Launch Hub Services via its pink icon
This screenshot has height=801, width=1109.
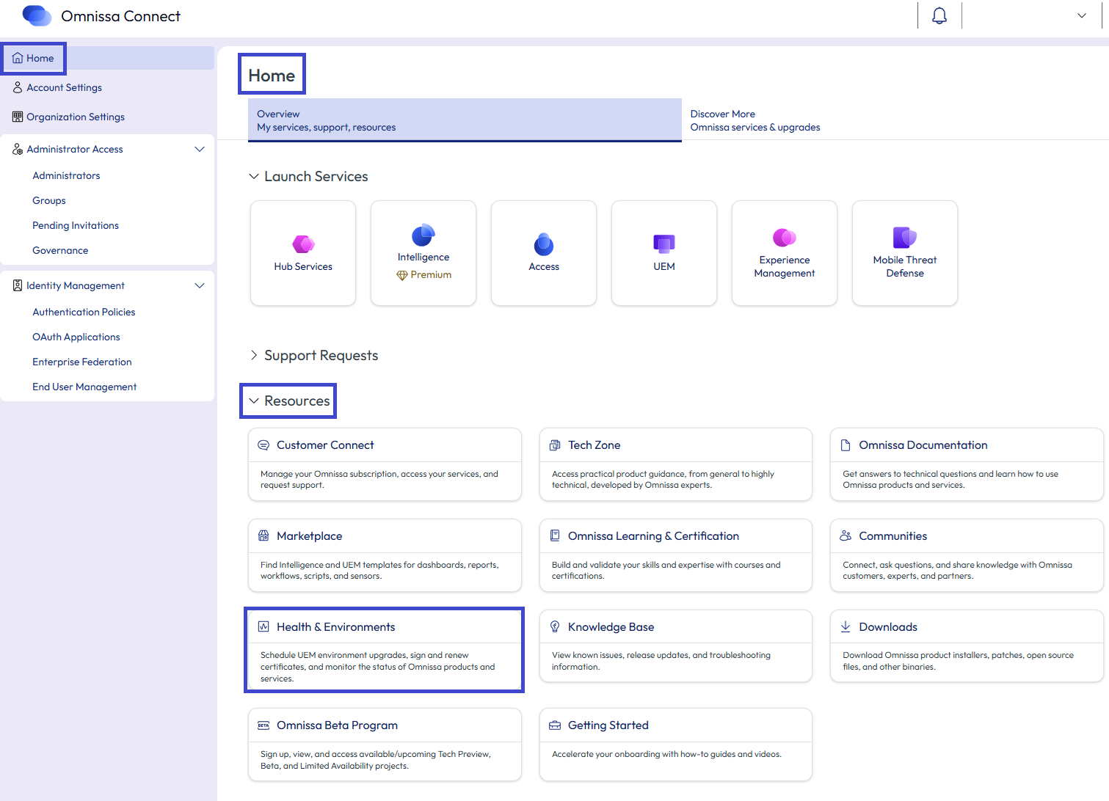click(x=303, y=244)
